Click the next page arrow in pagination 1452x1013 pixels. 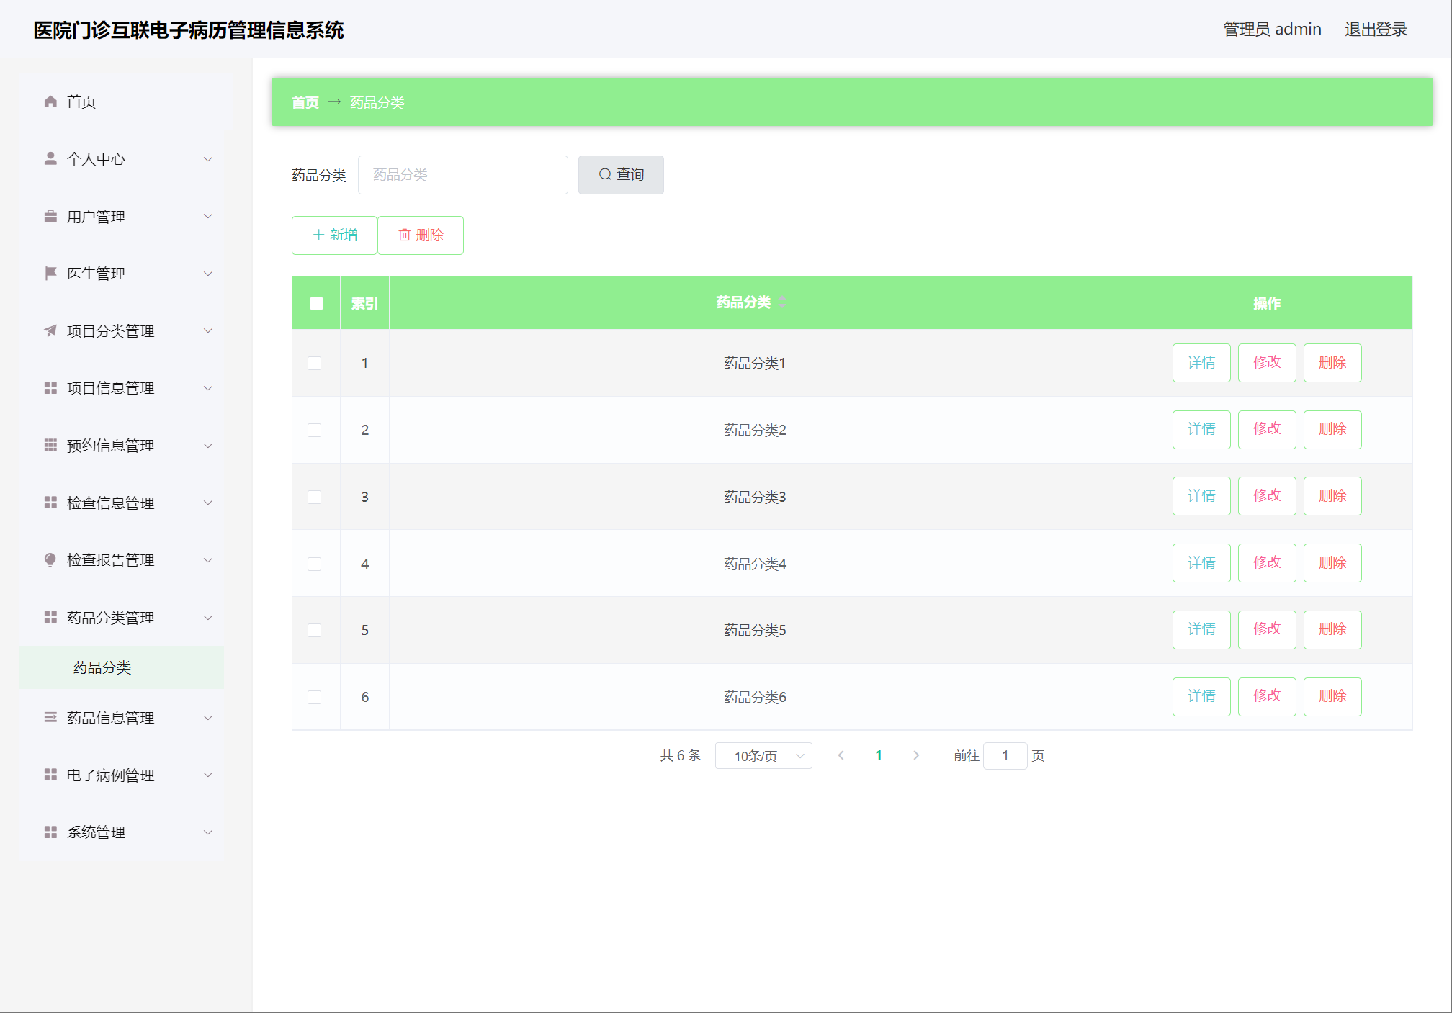pos(915,755)
